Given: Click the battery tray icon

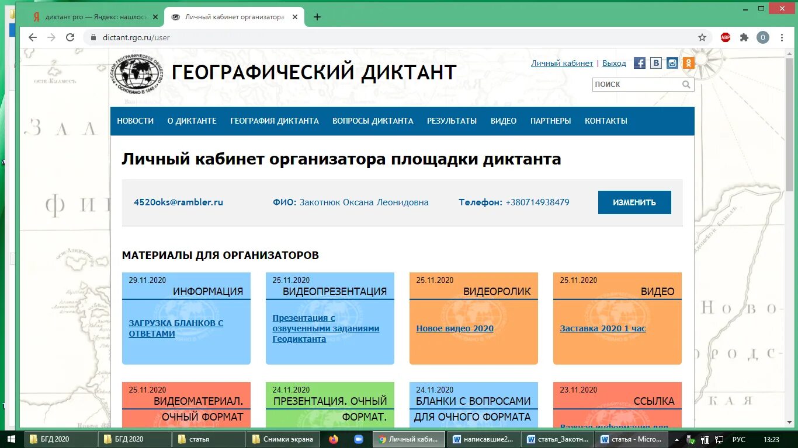Looking at the screenshot, I should (705, 439).
